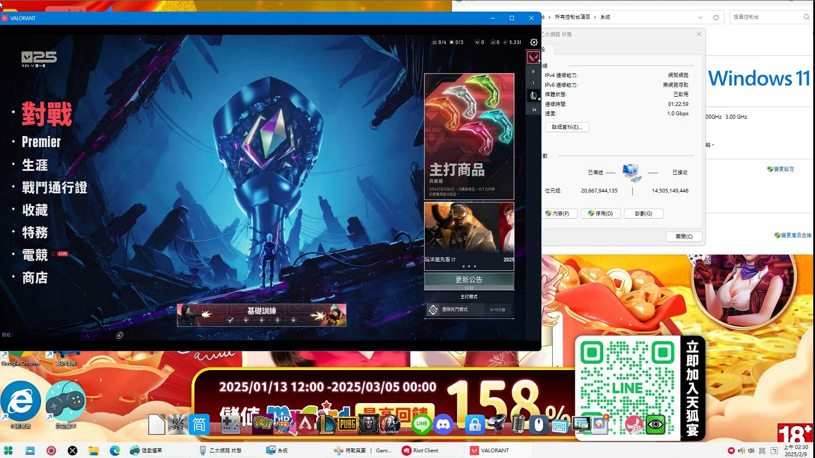Open the Premier menu item

(x=41, y=142)
